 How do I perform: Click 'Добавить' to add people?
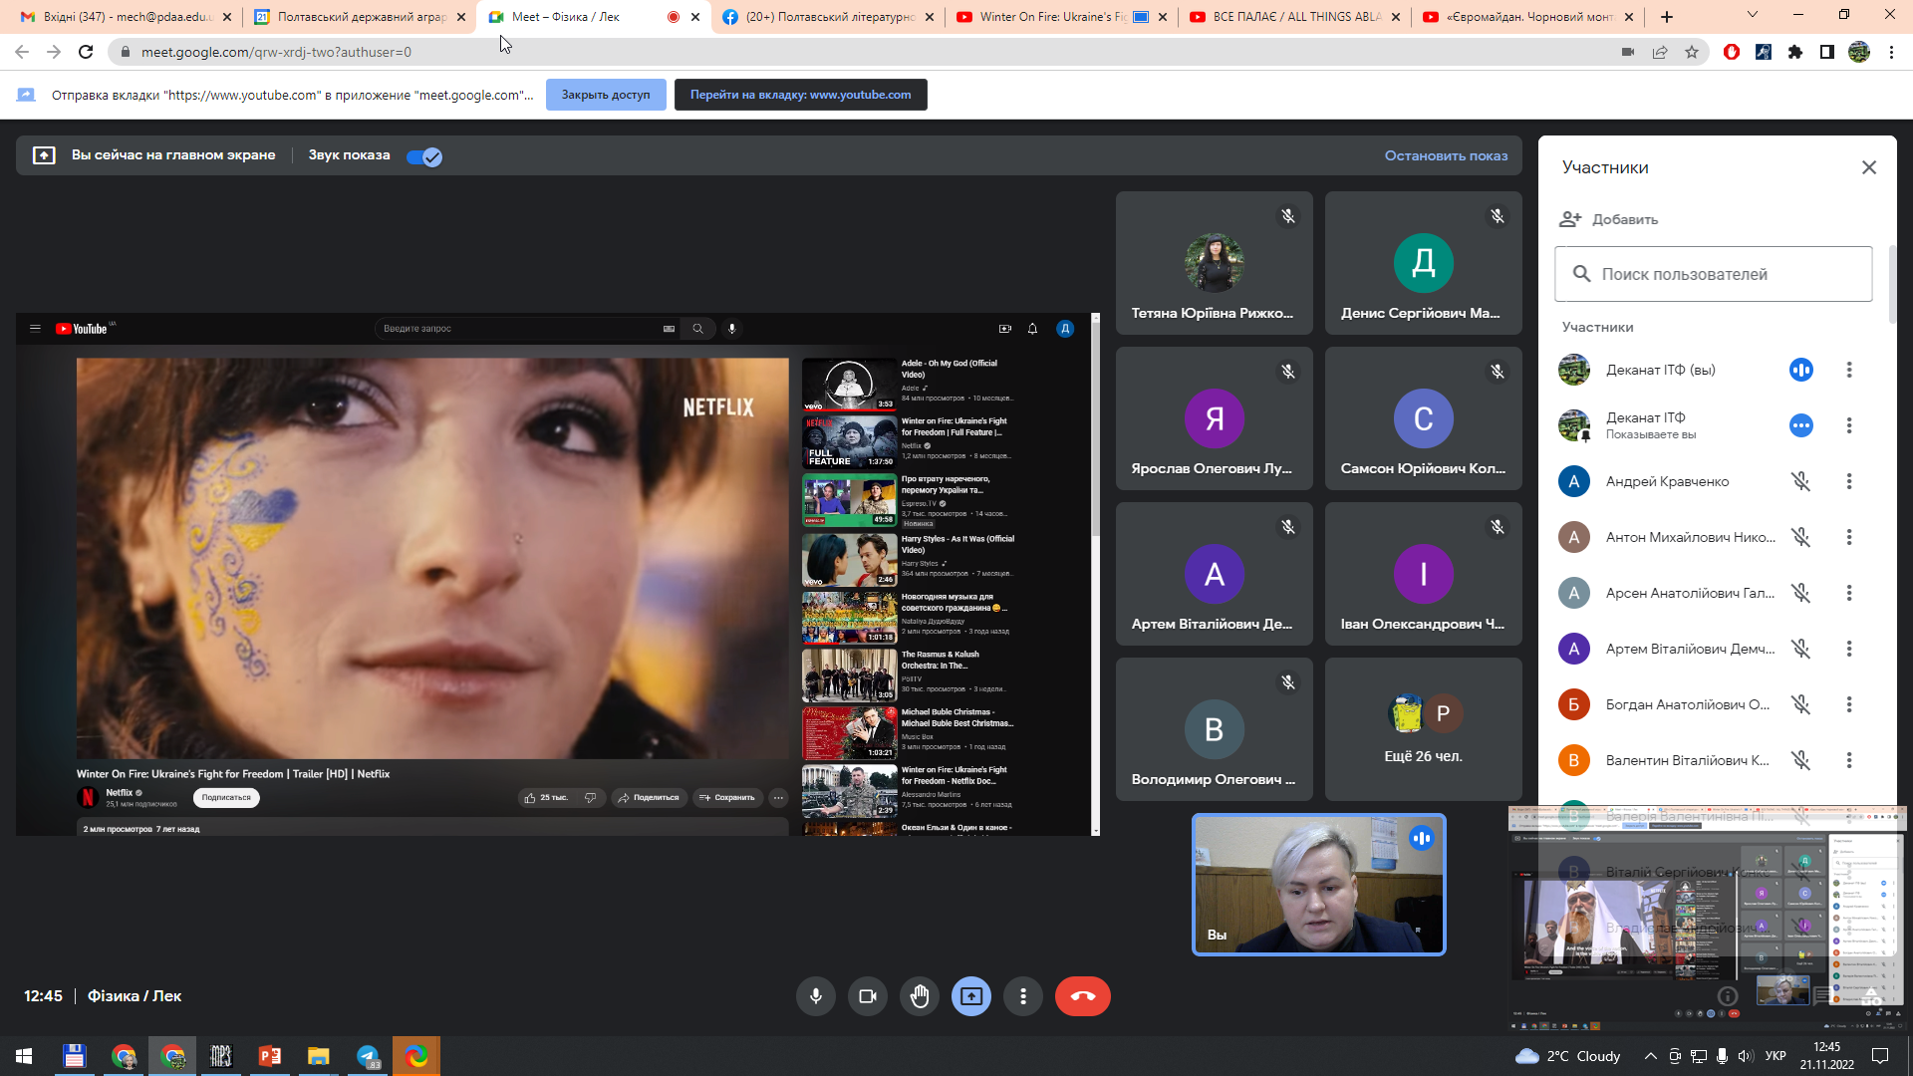coord(1609,219)
